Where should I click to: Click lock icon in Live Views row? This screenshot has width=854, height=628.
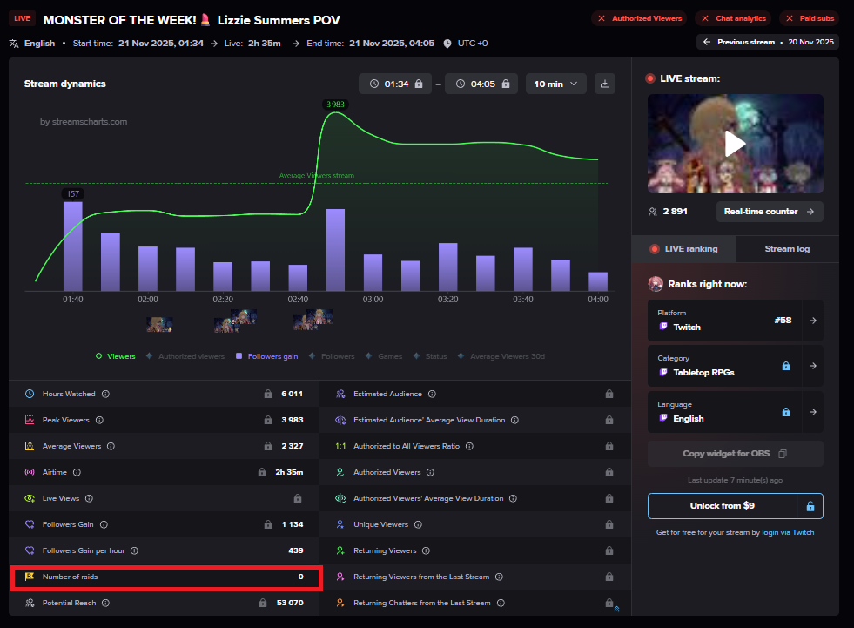[x=298, y=498]
